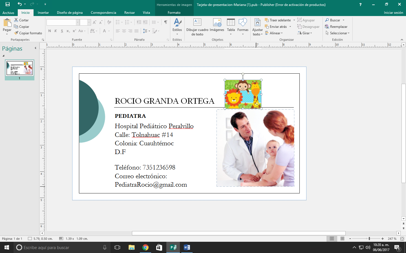Click the Iniciar sesión link
Screen dimensions: 406x253
point(393,13)
